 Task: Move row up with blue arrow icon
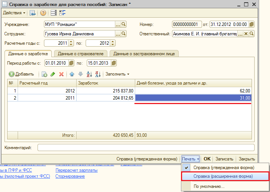(72, 74)
